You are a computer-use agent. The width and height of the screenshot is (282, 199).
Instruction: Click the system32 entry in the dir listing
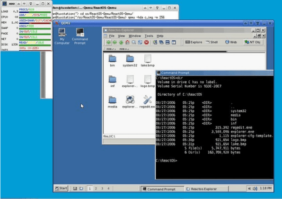point(238,111)
